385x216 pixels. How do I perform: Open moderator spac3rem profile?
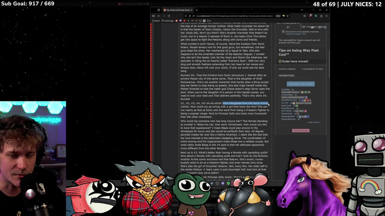point(286,106)
